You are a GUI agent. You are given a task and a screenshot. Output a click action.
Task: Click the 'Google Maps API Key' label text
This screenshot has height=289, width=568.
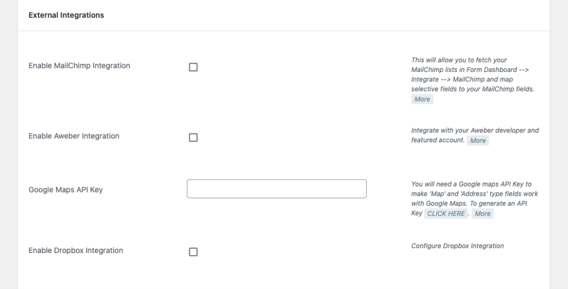click(x=65, y=190)
